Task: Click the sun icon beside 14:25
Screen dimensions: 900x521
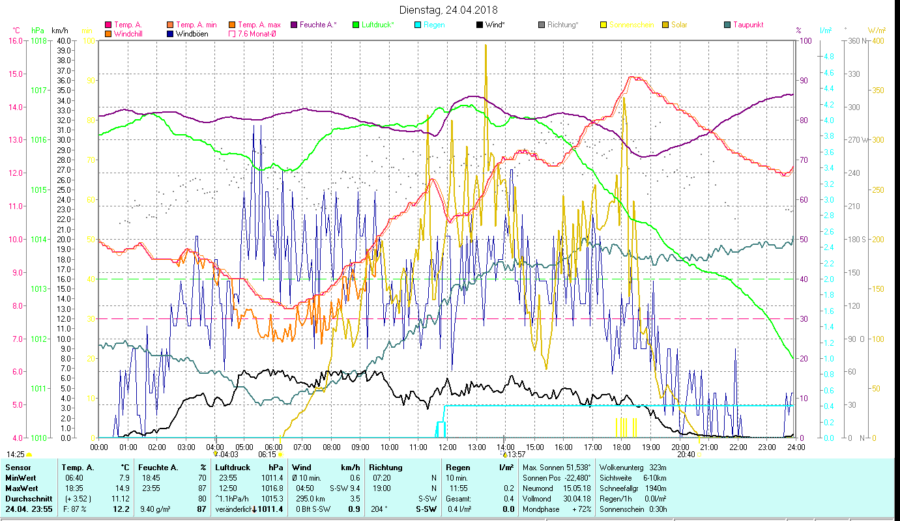Action: point(29,455)
